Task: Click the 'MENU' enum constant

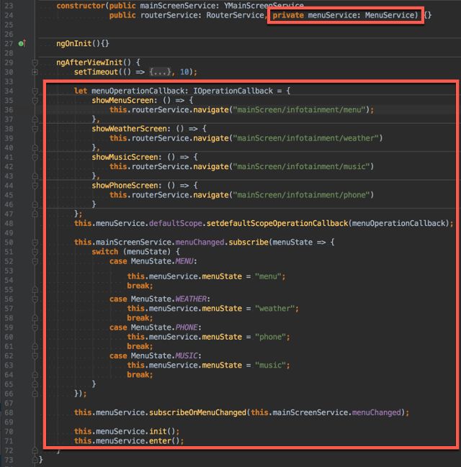Action: [x=184, y=261]
